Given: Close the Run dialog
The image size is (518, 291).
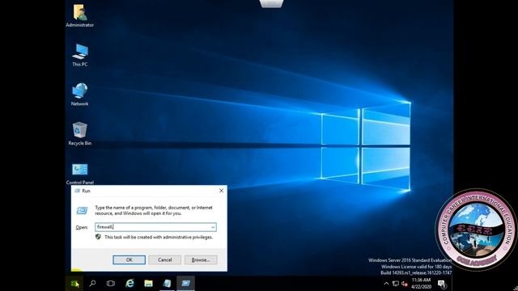Looking at the screenshot, I should [x=221, y=191].
